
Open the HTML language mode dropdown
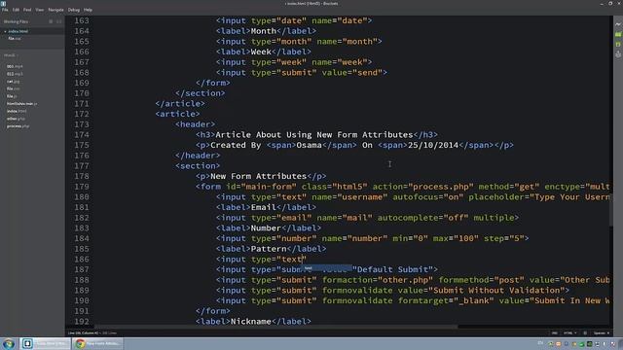click(x=569, y=332)
